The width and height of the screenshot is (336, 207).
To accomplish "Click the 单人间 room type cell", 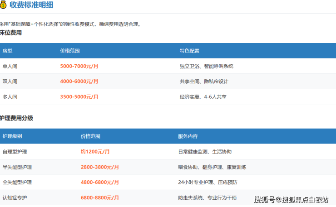I will click(x=10, y=66).
